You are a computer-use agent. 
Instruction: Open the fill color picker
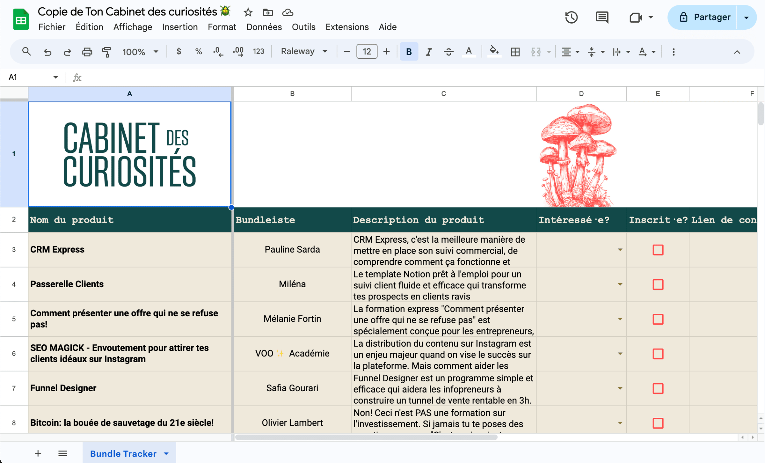(x=494, y=52)
